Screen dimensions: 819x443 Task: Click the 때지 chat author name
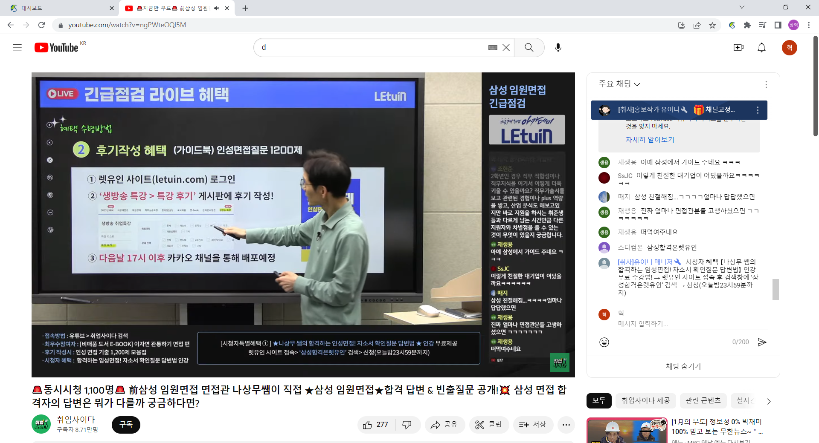pyautogui.click(x=624, y=197)
